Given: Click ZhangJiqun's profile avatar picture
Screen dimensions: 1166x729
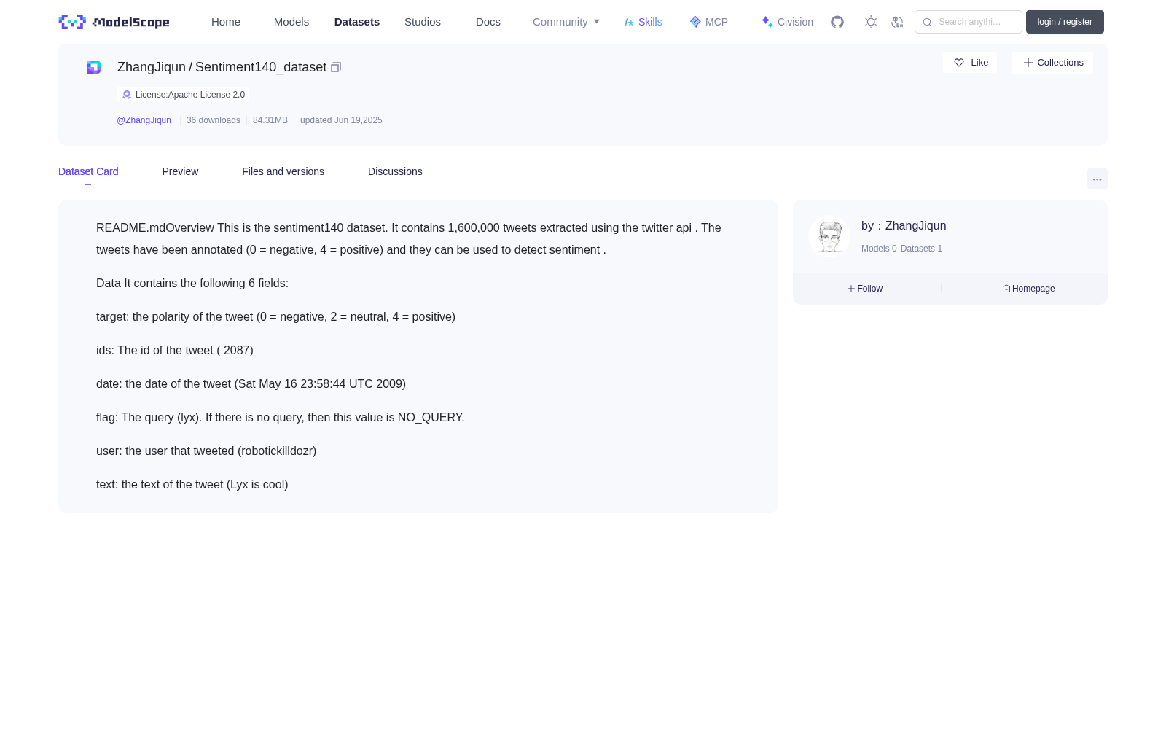Looking at the screenshot, I should [x=829, y=236].
